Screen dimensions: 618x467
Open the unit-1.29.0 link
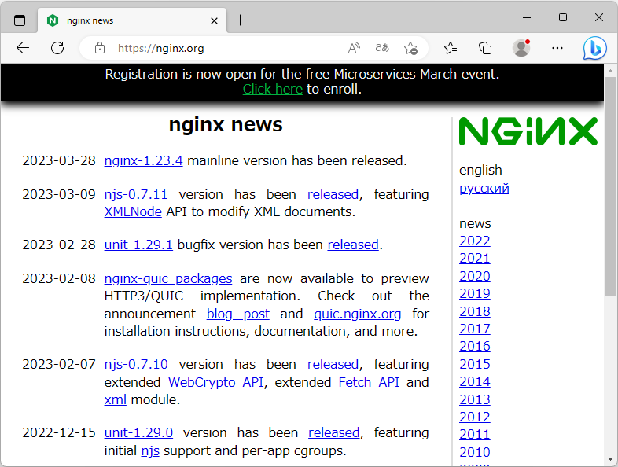[x=138, y=432]
